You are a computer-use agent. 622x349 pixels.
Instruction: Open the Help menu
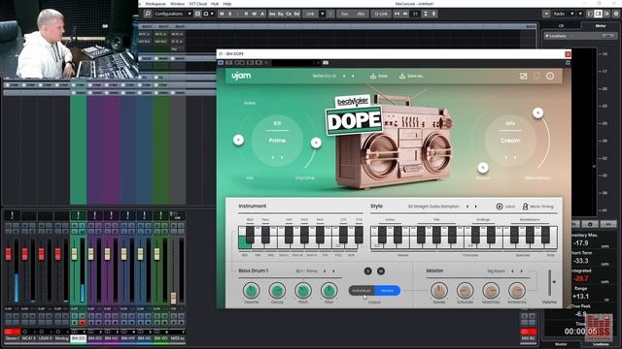(226, 4)
